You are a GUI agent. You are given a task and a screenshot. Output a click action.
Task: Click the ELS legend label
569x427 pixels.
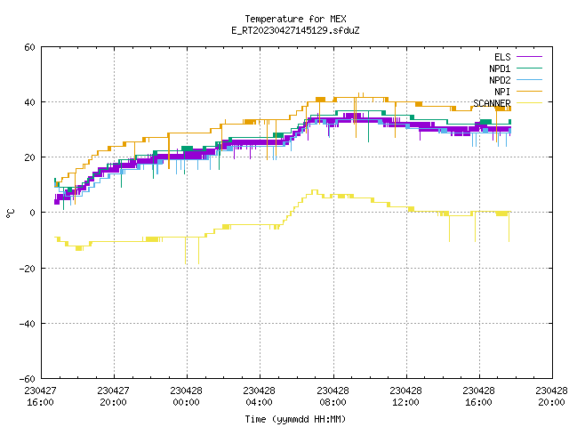(x=502, y=57)
